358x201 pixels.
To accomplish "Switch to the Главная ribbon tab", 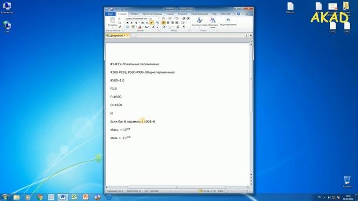I will click(x=122, y=14).
